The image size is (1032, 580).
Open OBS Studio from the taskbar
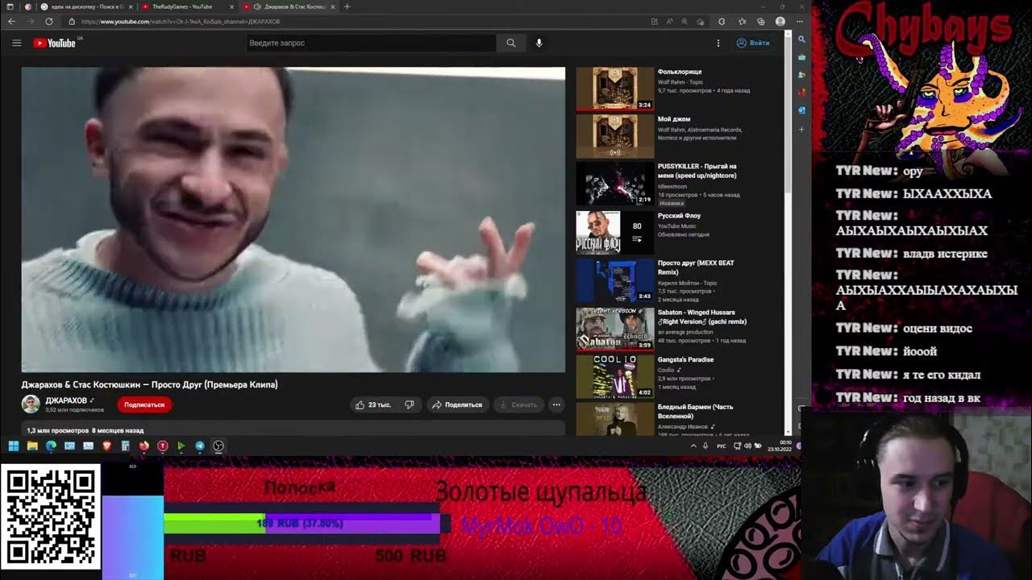click(218, 445)
